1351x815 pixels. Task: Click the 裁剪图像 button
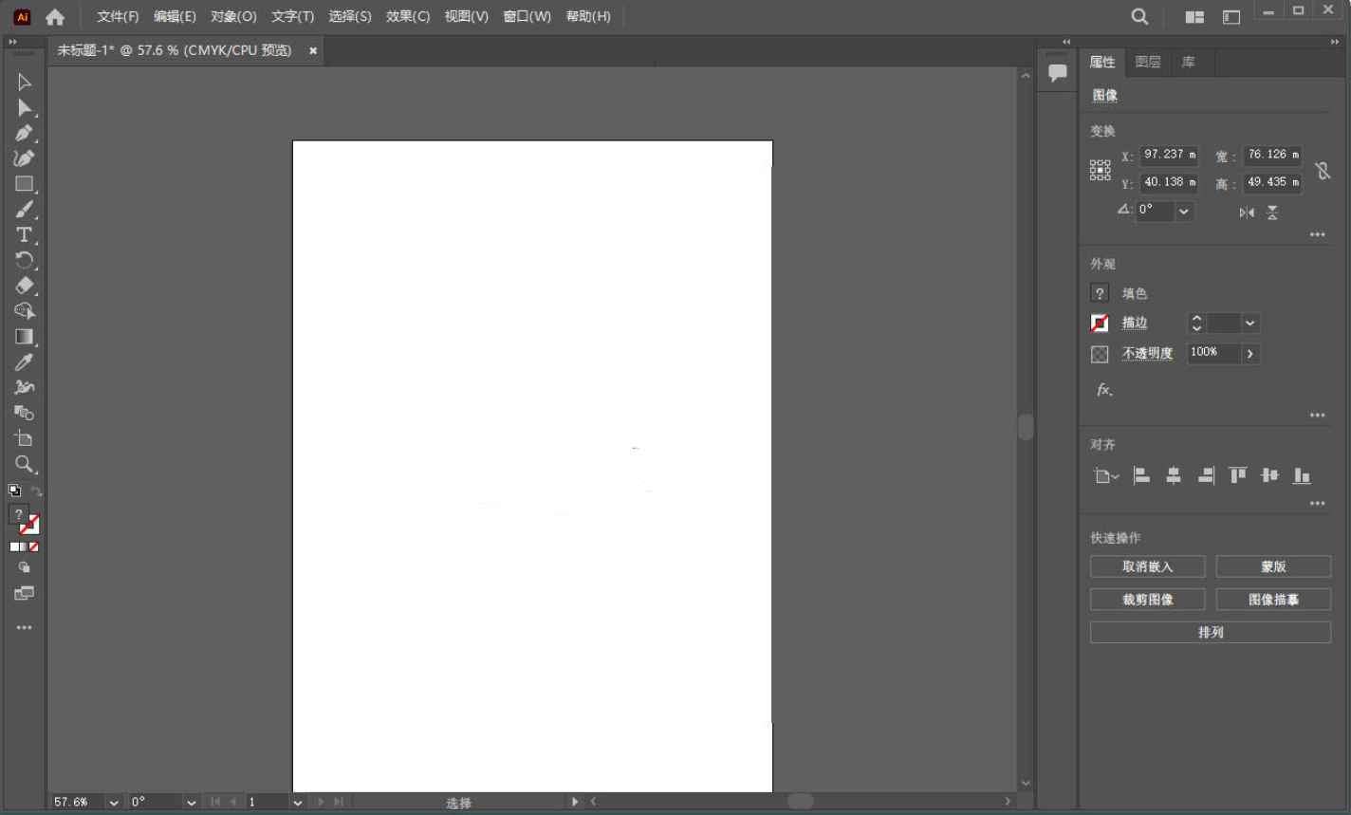click(1148, 600)
